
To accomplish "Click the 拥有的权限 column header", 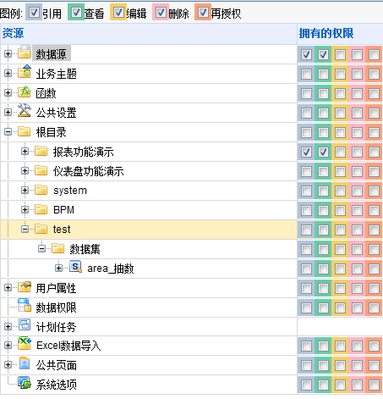I will [x=326, y=33].
